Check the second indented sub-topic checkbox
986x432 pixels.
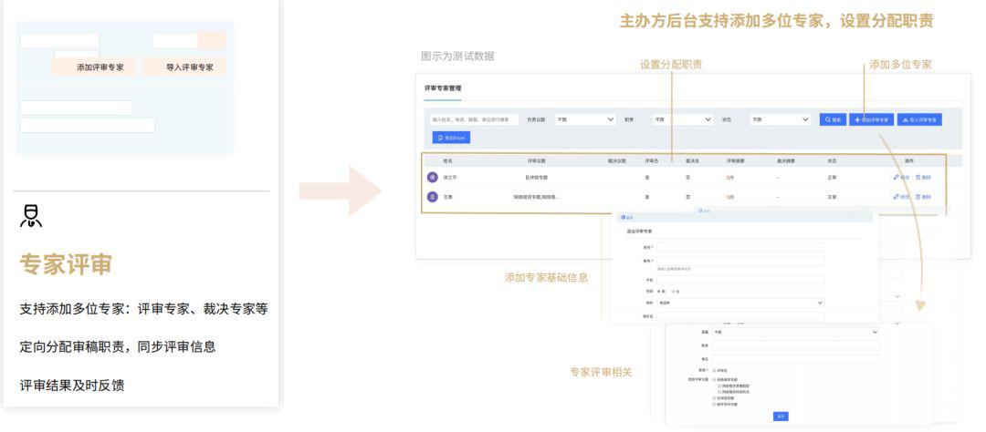coord(719,392)
